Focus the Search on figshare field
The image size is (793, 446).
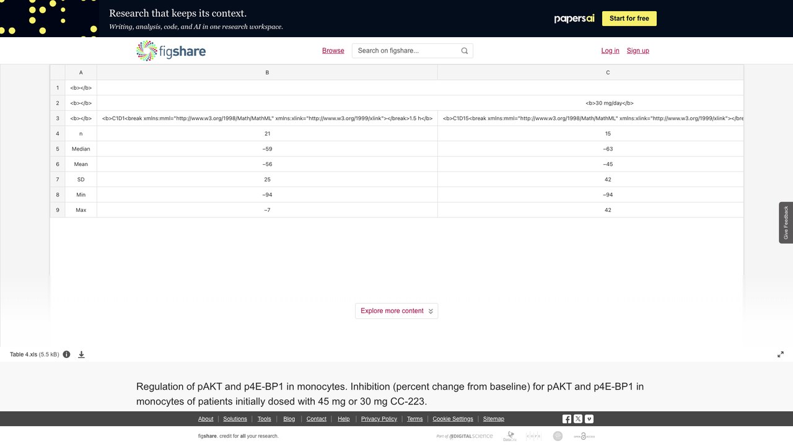pyautogui.click(x=406, y=51)
